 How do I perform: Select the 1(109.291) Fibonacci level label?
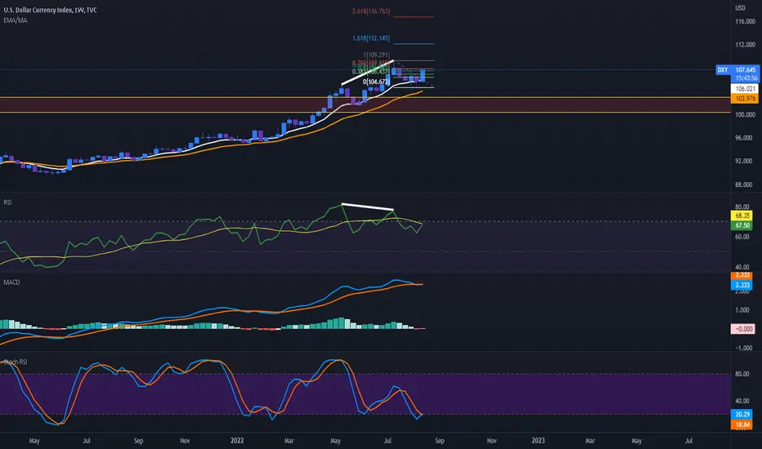click(x=376, y=55)
